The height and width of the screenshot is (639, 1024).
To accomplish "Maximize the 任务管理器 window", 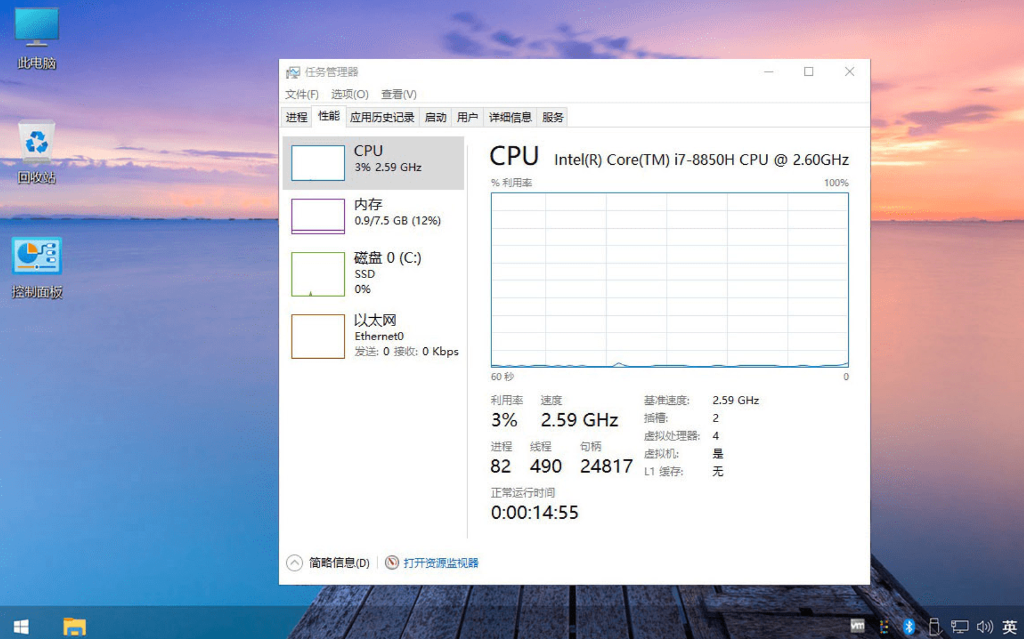I will [809, 72].
